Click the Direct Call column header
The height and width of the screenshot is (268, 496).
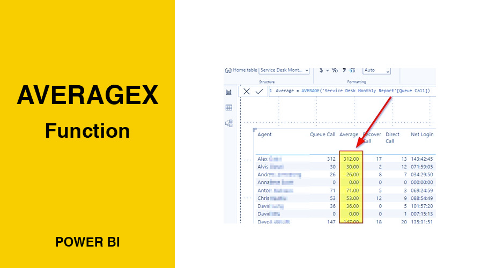coord(393,137)
